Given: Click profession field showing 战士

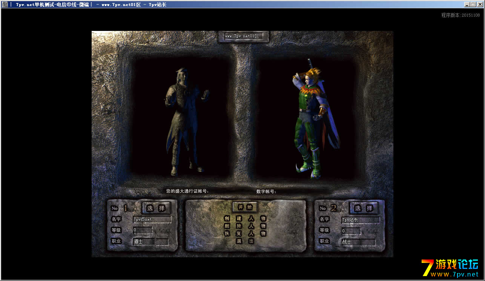Looking at the screenshot, I should pos(358,242).
